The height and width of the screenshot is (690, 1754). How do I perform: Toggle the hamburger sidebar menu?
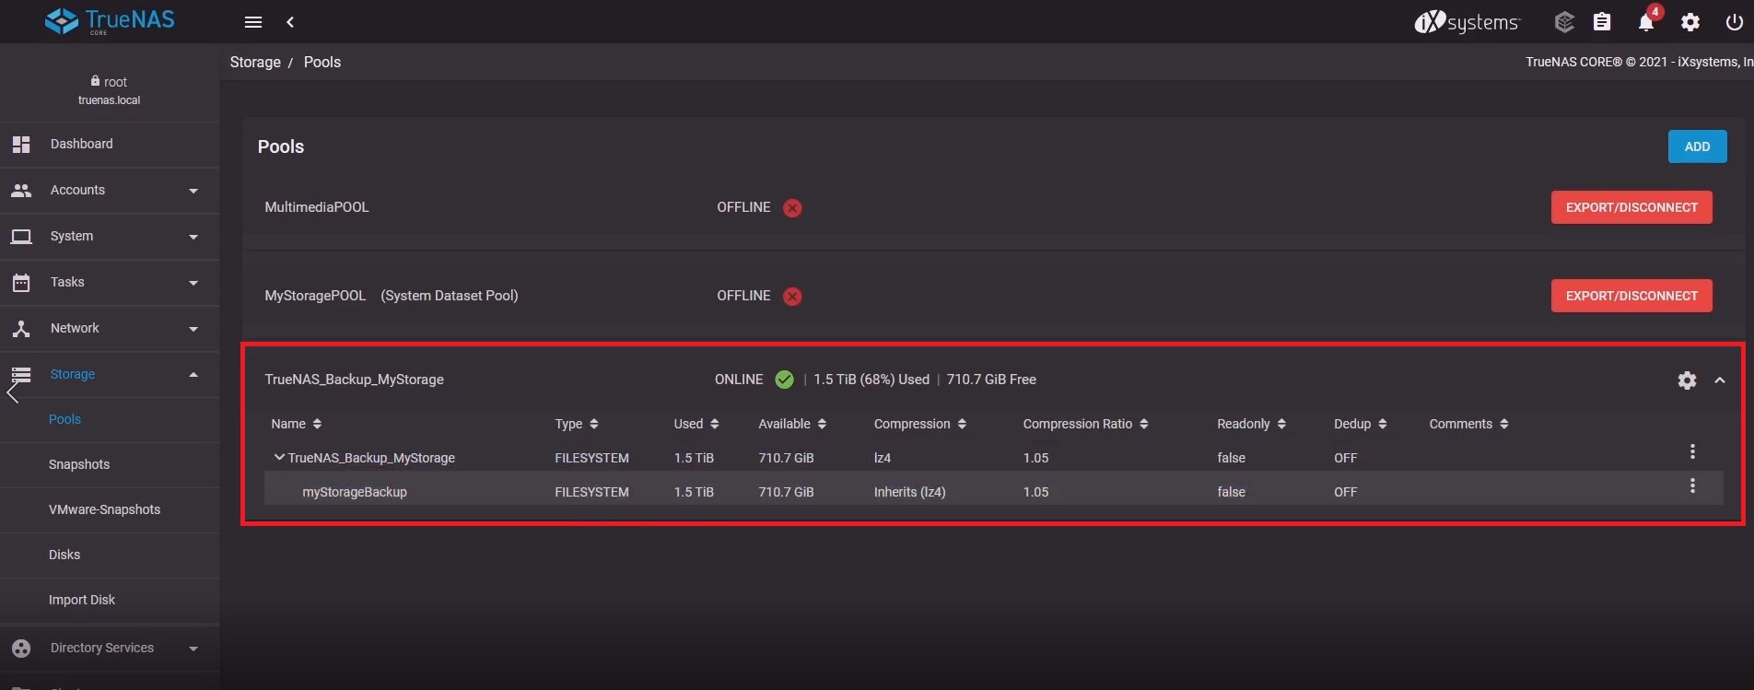(x=253, y=22)
